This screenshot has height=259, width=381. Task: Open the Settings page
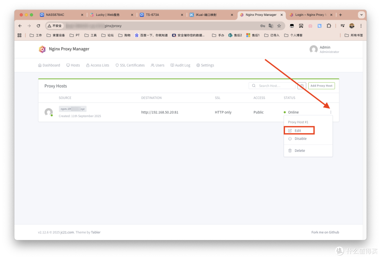(x=205, y=65)
